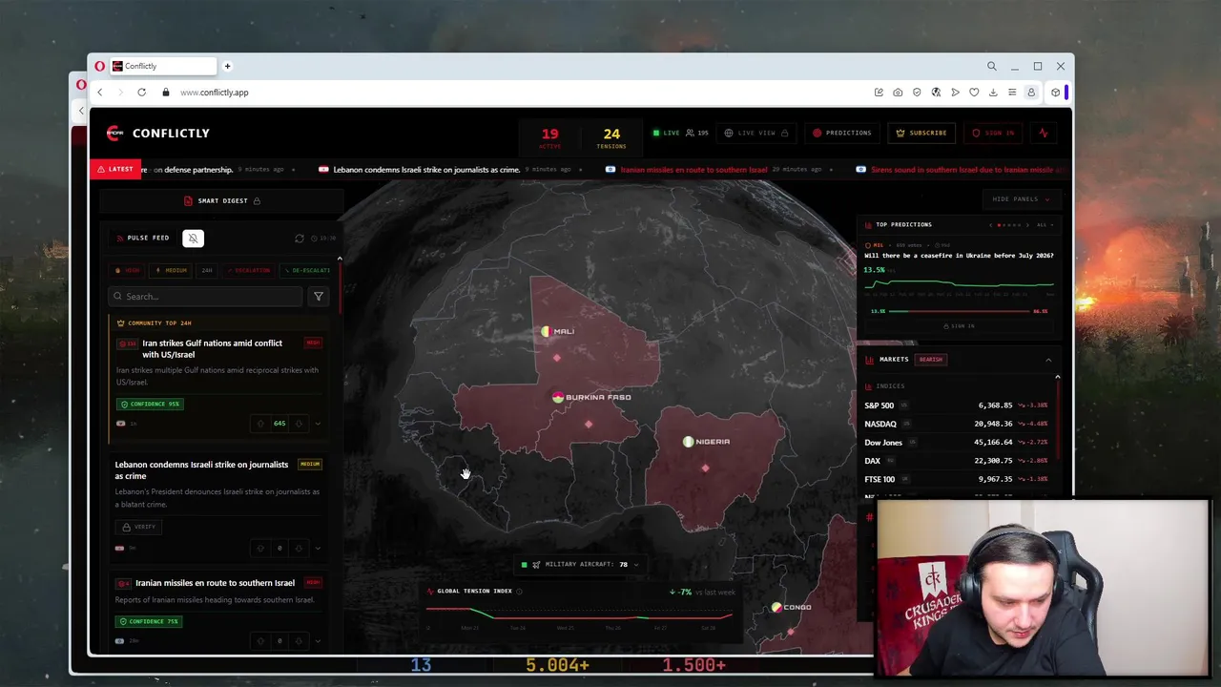This screenshot has height=687, width=1221.
Task: Add page to Opera bookmarks heart
Action: (x=974, y=93)
